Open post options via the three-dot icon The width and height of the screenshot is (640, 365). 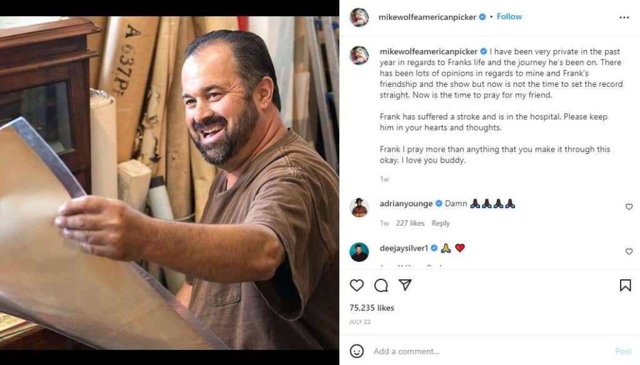(624, 16)
